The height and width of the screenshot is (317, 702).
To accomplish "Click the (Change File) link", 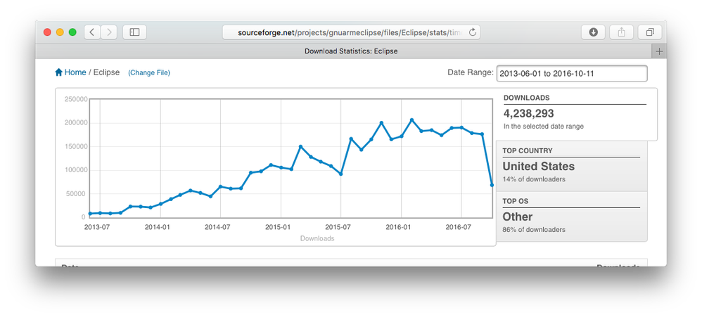I will pos(149,72).
